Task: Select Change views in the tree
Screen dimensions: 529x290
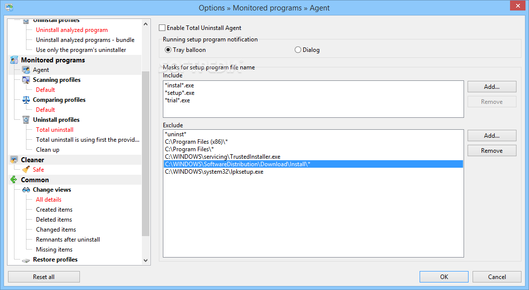Action: pos(52,190)
